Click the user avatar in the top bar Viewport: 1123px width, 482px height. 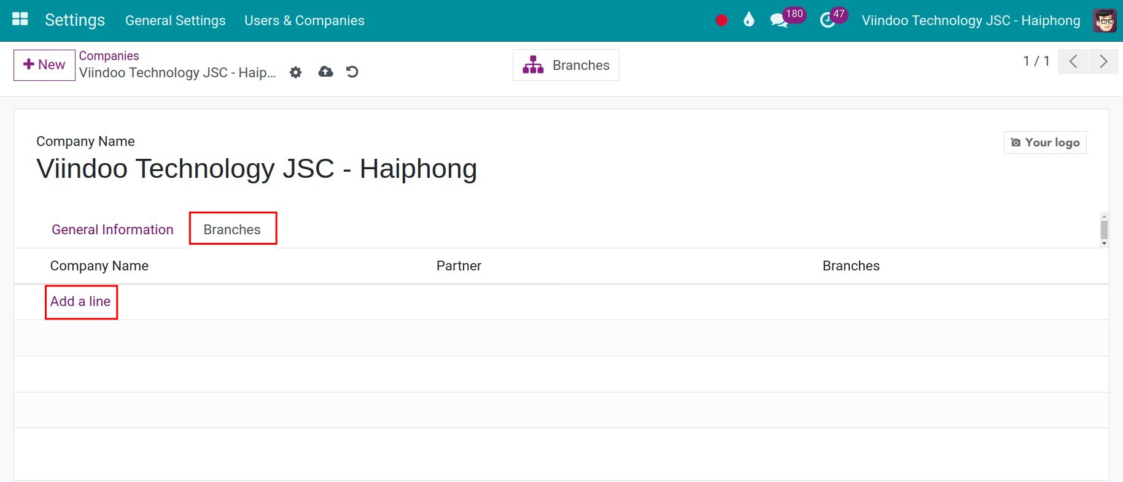point(1105,20)
